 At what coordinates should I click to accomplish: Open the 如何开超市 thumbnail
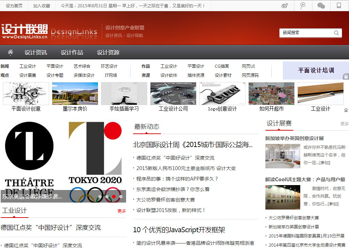(x=271, y=94)
